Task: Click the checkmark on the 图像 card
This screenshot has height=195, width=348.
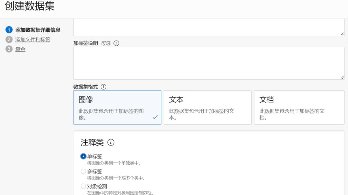Action: [x=155, y=117]
